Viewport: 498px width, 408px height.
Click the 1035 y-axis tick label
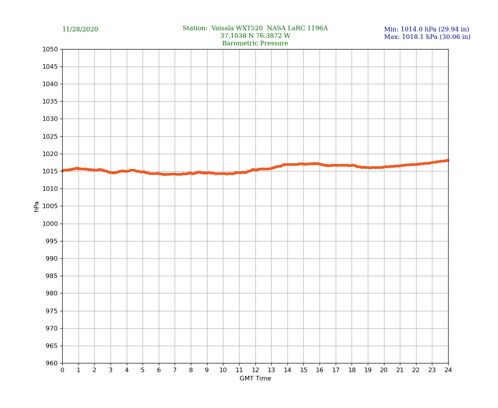click(x=50, y=101)
